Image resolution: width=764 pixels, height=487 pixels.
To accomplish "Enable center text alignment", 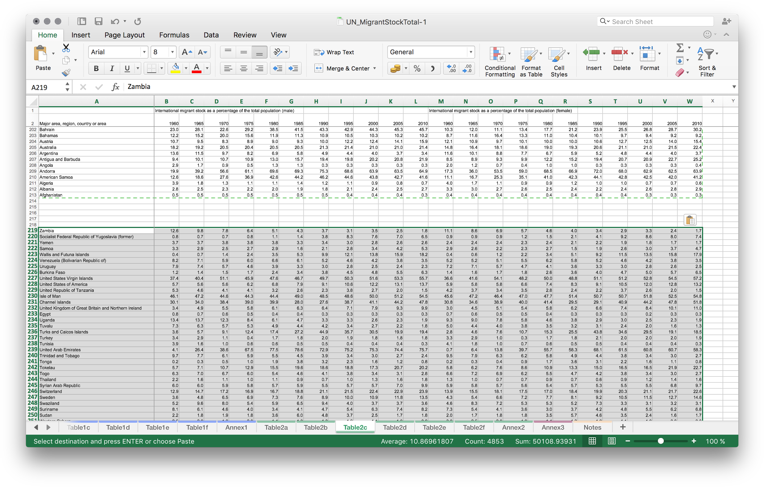I will (x=244, y=68).
